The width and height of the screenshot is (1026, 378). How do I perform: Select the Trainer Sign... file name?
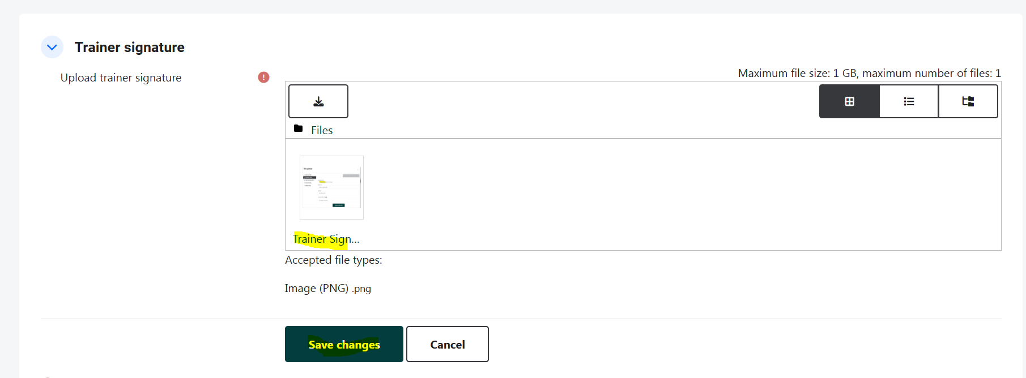coord(326,239)
